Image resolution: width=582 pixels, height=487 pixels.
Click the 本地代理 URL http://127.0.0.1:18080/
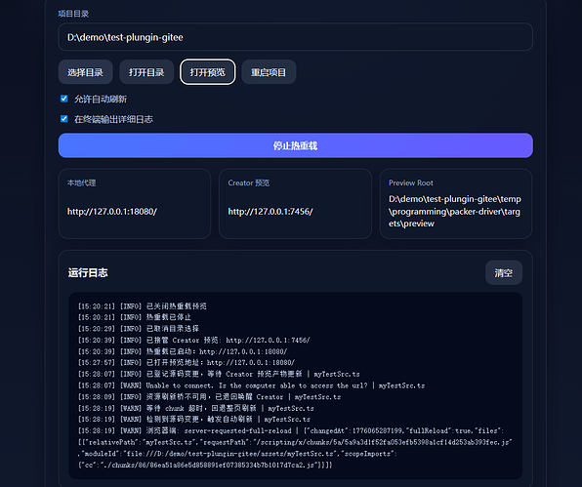pos(112,212)
